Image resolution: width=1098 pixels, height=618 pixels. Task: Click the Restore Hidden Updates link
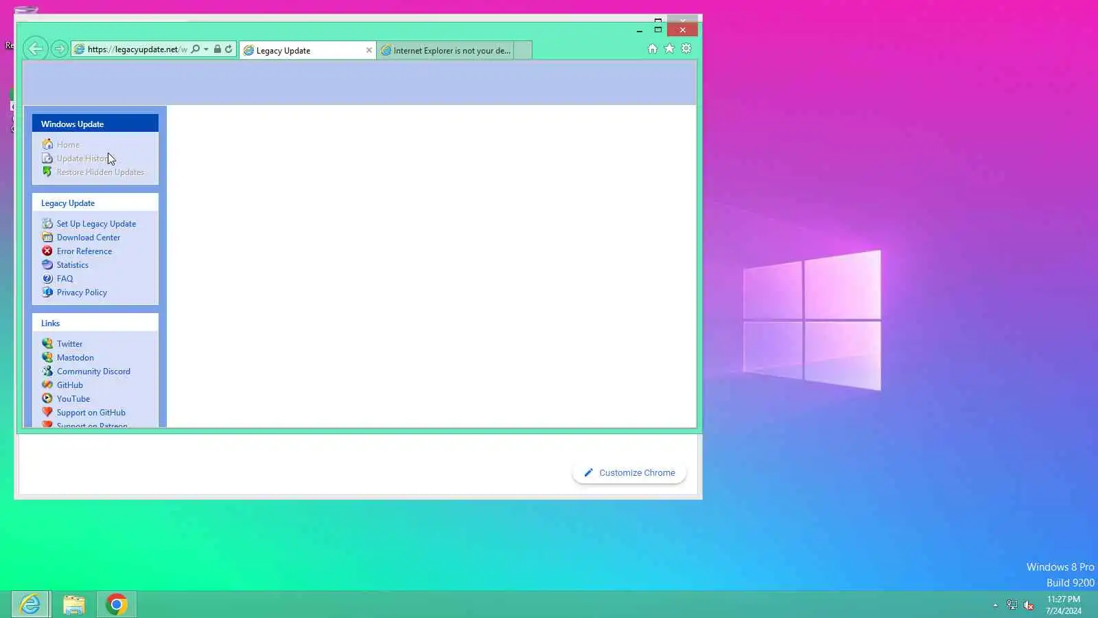pyautogui.click(x=100, y=172)
